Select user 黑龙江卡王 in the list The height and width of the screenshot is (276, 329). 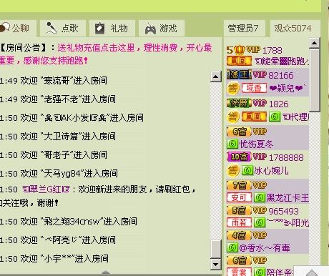(x=288, y=198)
